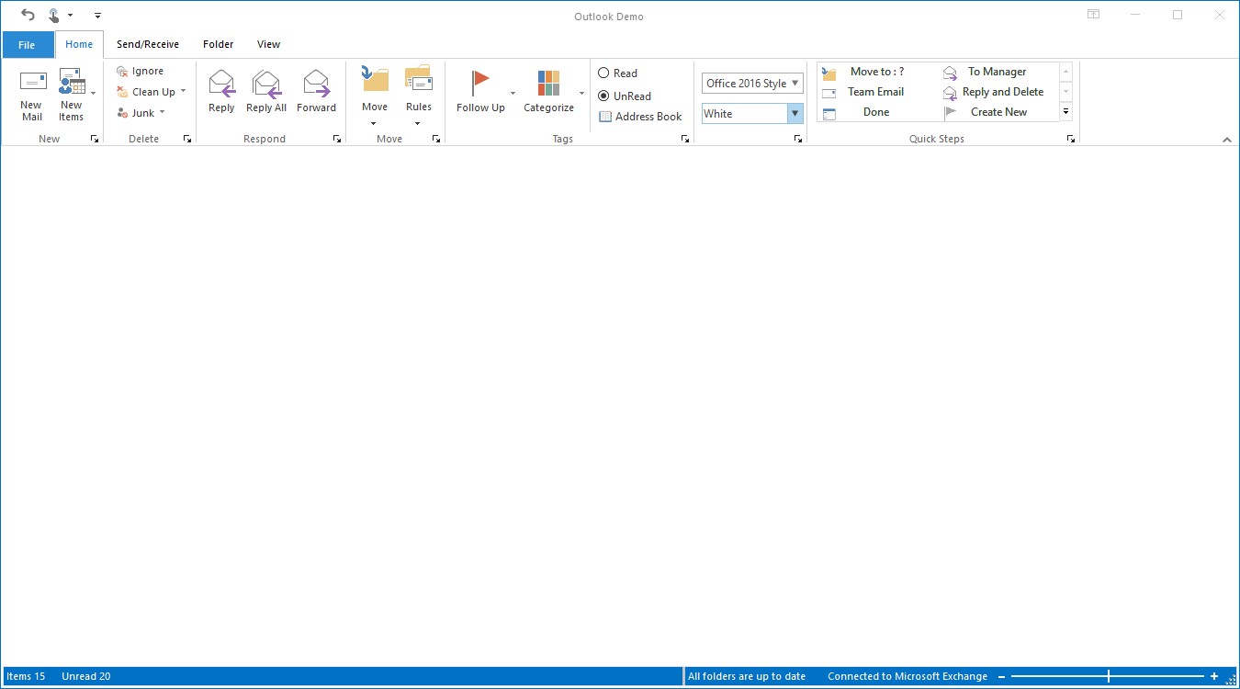
Task: Click the New Mail icon
Action: point(33,81)
